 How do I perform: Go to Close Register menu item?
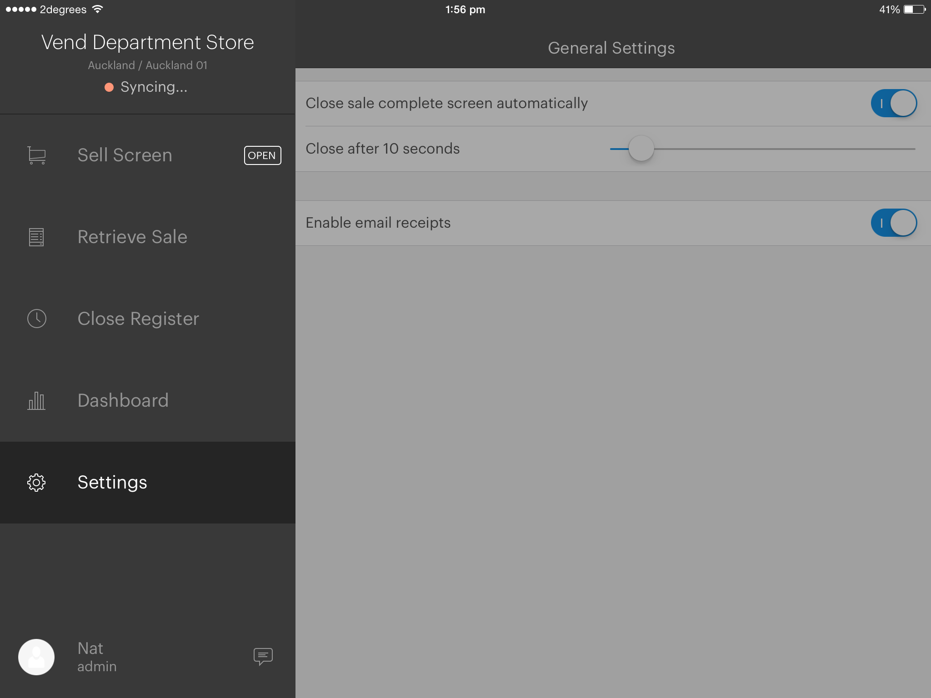(138, 319)
